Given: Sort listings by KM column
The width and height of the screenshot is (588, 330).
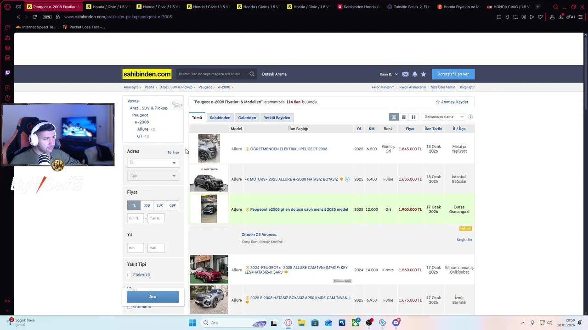Looking at the screenshot, I should tap(372, 129).
